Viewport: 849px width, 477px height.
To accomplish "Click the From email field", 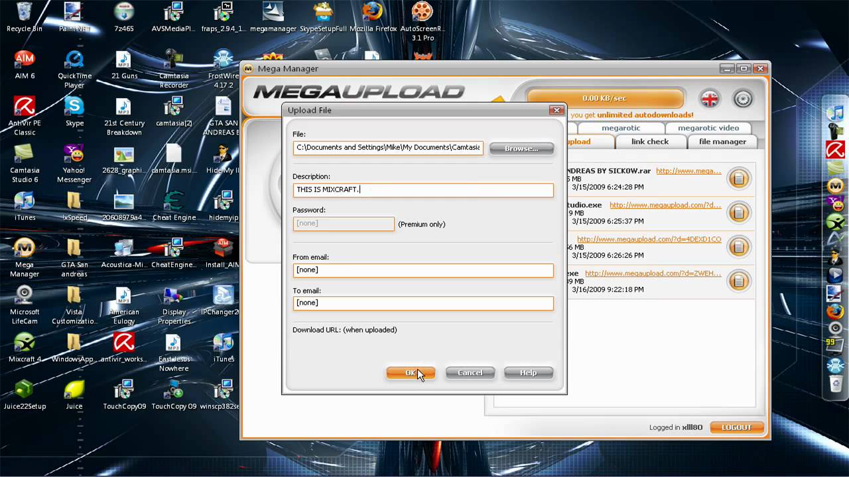I will pos(423,270).
